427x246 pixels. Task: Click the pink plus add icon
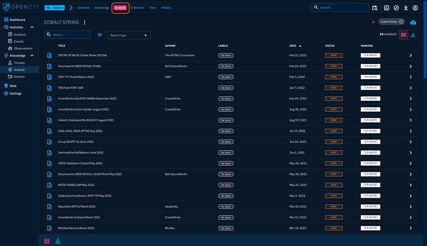point(373,22)
